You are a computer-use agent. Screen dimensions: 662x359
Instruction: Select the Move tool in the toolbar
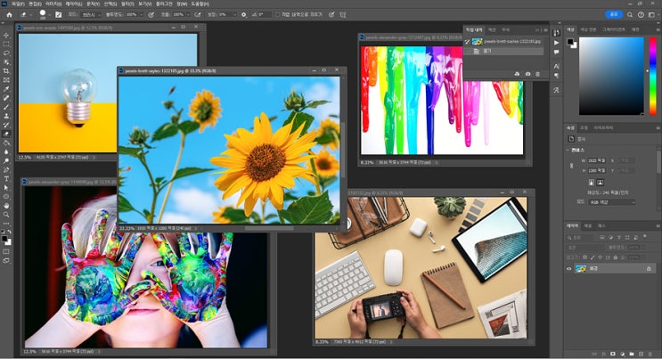coord(6,34)
